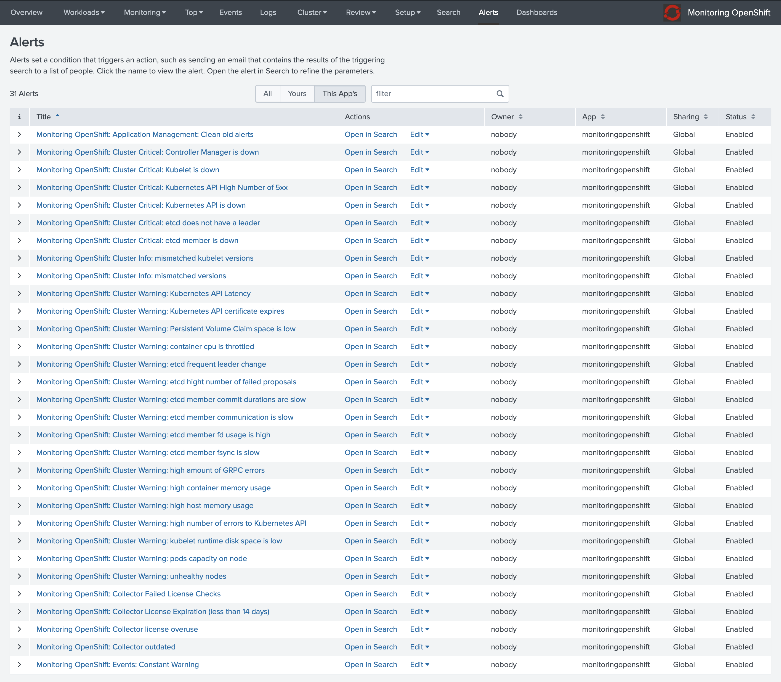Open the Search page in navigation

(x=448, y=12)
